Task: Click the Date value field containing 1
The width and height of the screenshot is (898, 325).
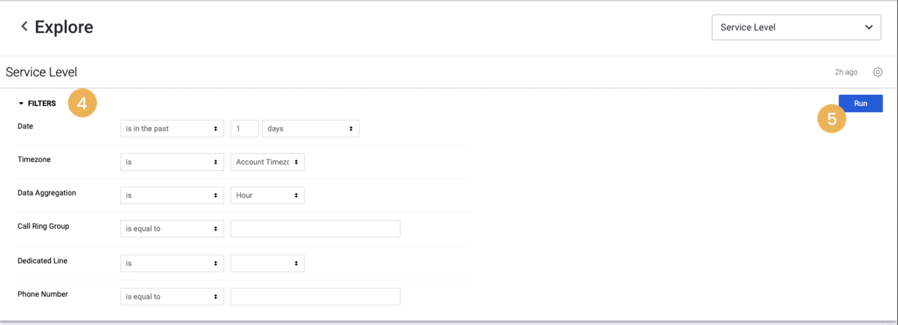Action: click(x=244, y=129)
